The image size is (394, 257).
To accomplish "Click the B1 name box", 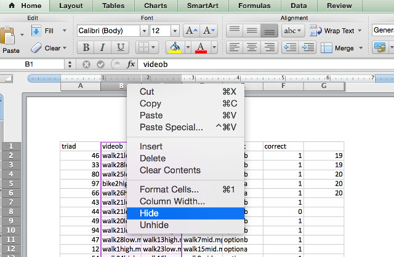I will point(32,65).
